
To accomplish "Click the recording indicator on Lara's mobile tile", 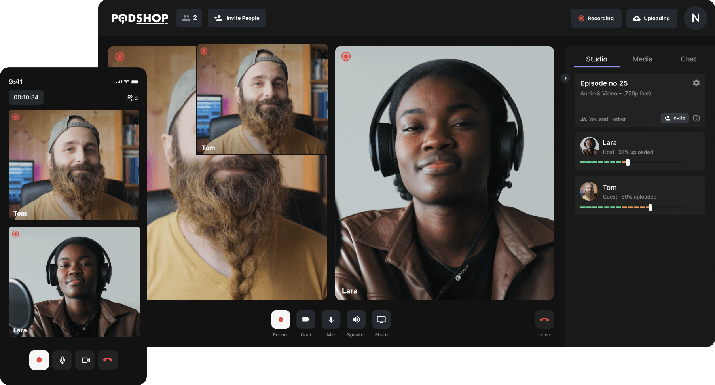I will click(15, 234).
